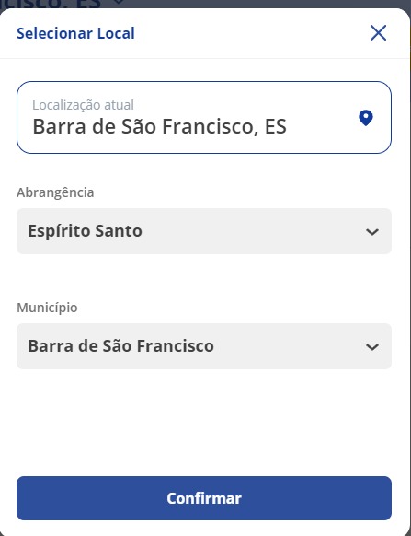Click the Abrangência field label

[x=55, y=192]
